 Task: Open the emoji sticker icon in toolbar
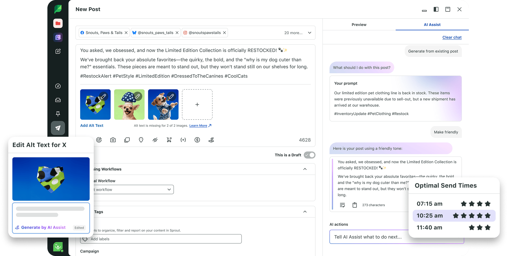99,140
